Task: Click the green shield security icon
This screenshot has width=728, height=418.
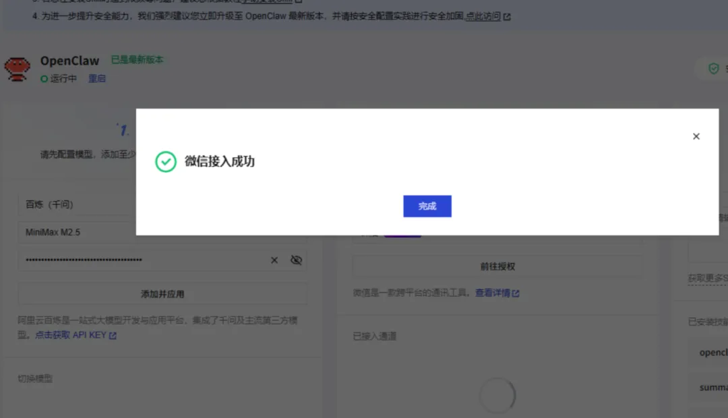Action: click(x=714, y=69)
